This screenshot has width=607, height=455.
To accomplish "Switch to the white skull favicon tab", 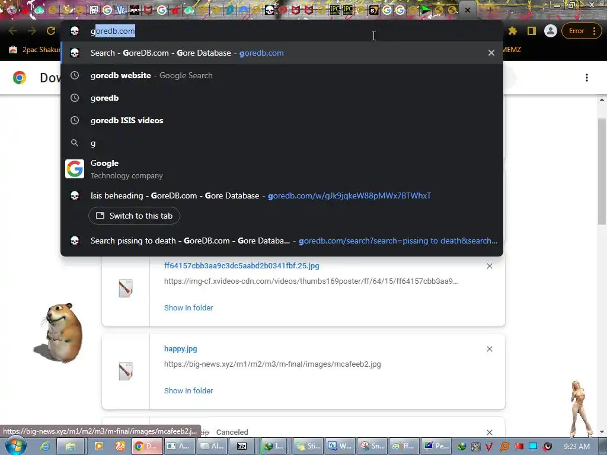I will (x=270, y=10).
